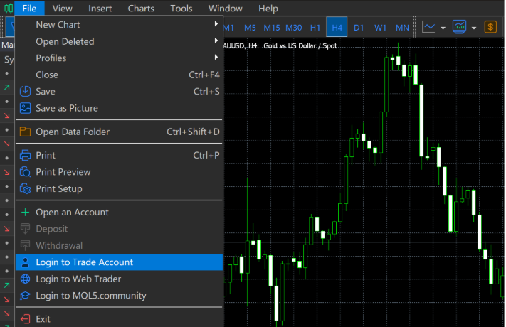
Task: Open the Charts menu
Action: pyautogui.click(x=141, y=9)
